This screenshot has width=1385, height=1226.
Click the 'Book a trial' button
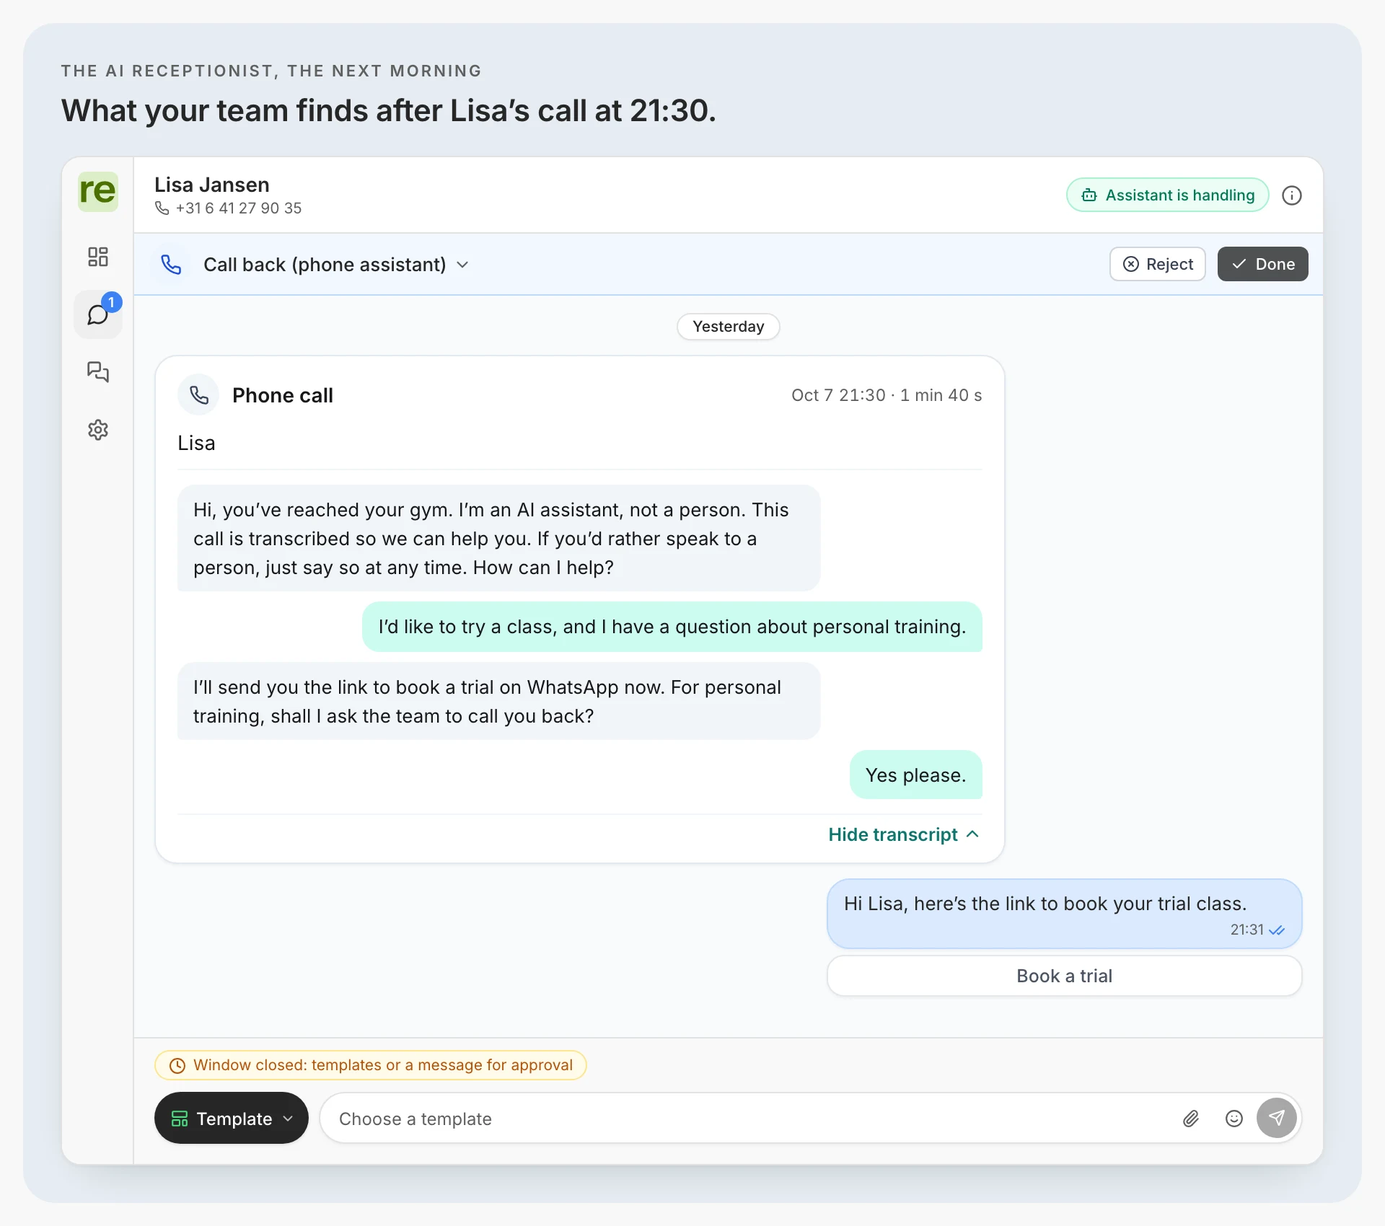click(x=1065, y=976)
